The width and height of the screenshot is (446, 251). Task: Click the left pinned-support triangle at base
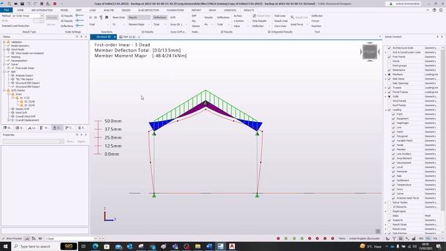(154, 195)
